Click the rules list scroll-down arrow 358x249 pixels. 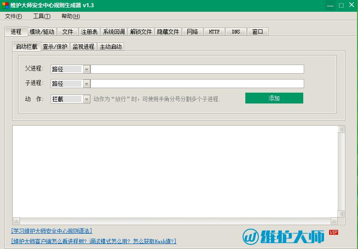coord(341,214)
